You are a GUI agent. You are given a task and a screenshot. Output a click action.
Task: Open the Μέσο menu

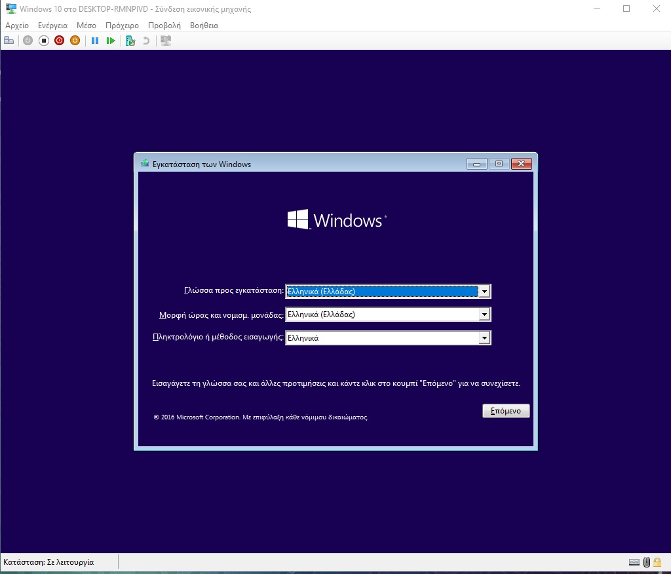86,26
